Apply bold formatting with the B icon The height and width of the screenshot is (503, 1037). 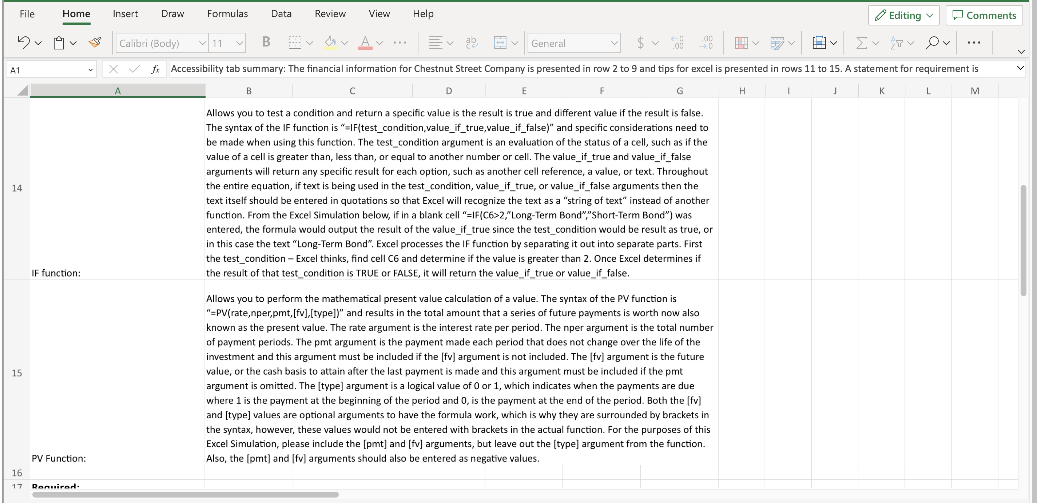[x=266, y=42]
